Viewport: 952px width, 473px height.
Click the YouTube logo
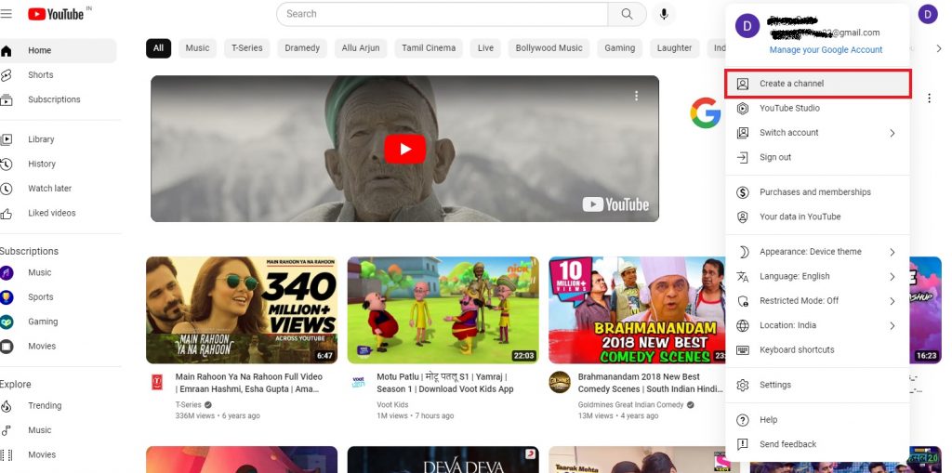coord(56,14)
